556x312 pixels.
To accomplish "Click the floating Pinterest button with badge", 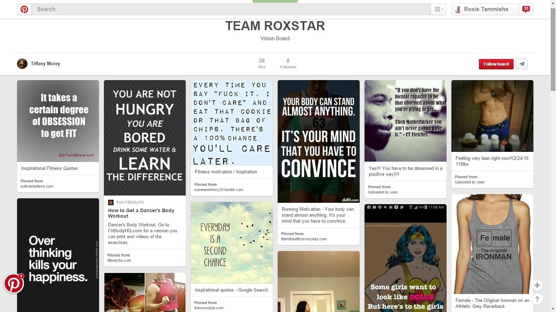I will 14,284.
